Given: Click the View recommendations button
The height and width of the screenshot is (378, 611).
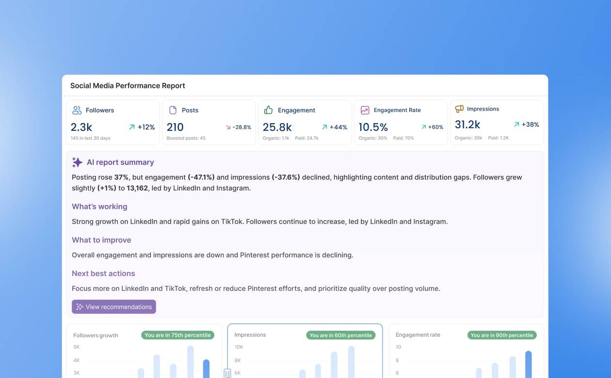Looking at the screenshot, I should click(x=114, y=307).
